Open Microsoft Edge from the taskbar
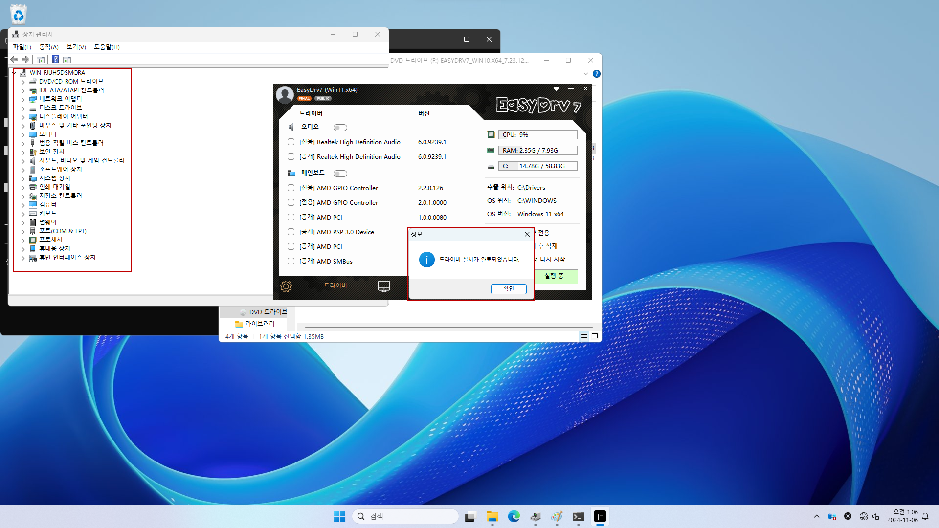The height and width of the screenshot is (528, 939). 514,516
